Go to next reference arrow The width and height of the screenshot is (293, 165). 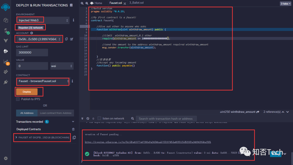click(288, 112)
